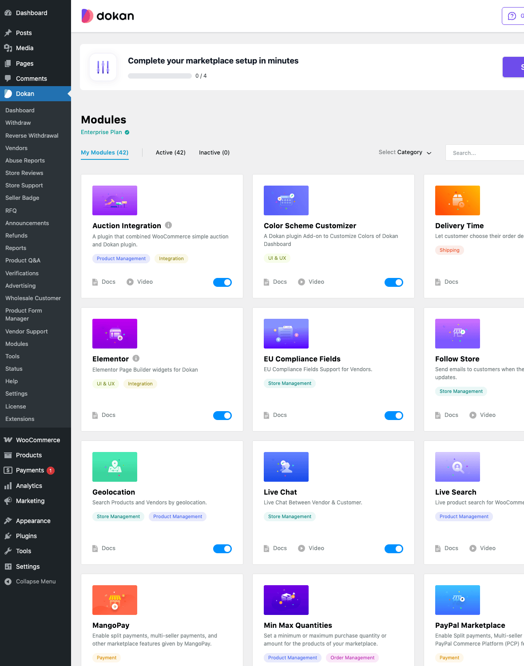Toggle off Color Scheme Customizer module
The width and height of the screenshot is (524, 666).
[394, 282]
